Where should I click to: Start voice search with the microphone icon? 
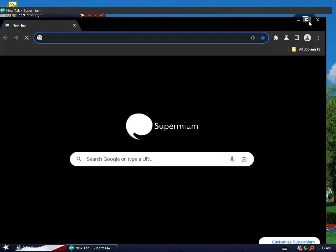(232, 159)
